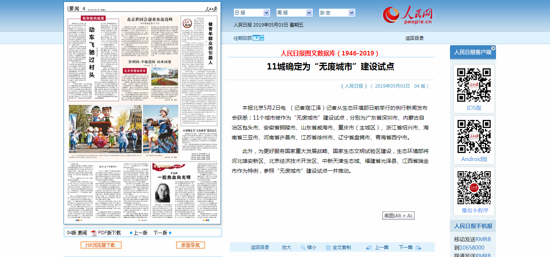Open the calendar icon next to 往期回顾
Viewport: 550px width, 257px height.
(256, 38)
